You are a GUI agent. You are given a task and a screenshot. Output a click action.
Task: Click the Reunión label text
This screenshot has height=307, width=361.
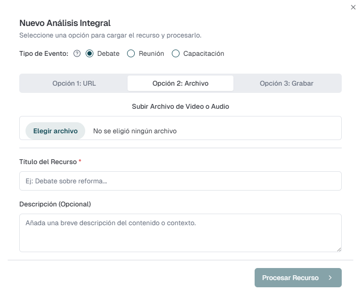(x=151, y=54)
